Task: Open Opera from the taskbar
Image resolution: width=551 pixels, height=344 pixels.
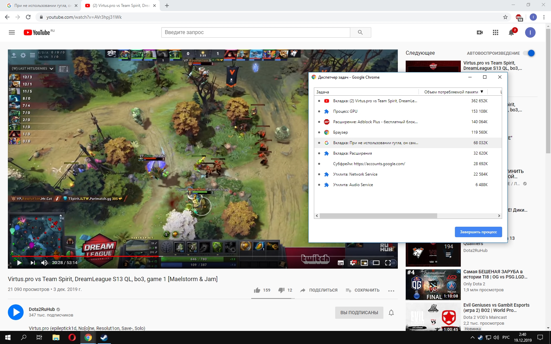Action: pyautogui.click(x=72, y=337)
